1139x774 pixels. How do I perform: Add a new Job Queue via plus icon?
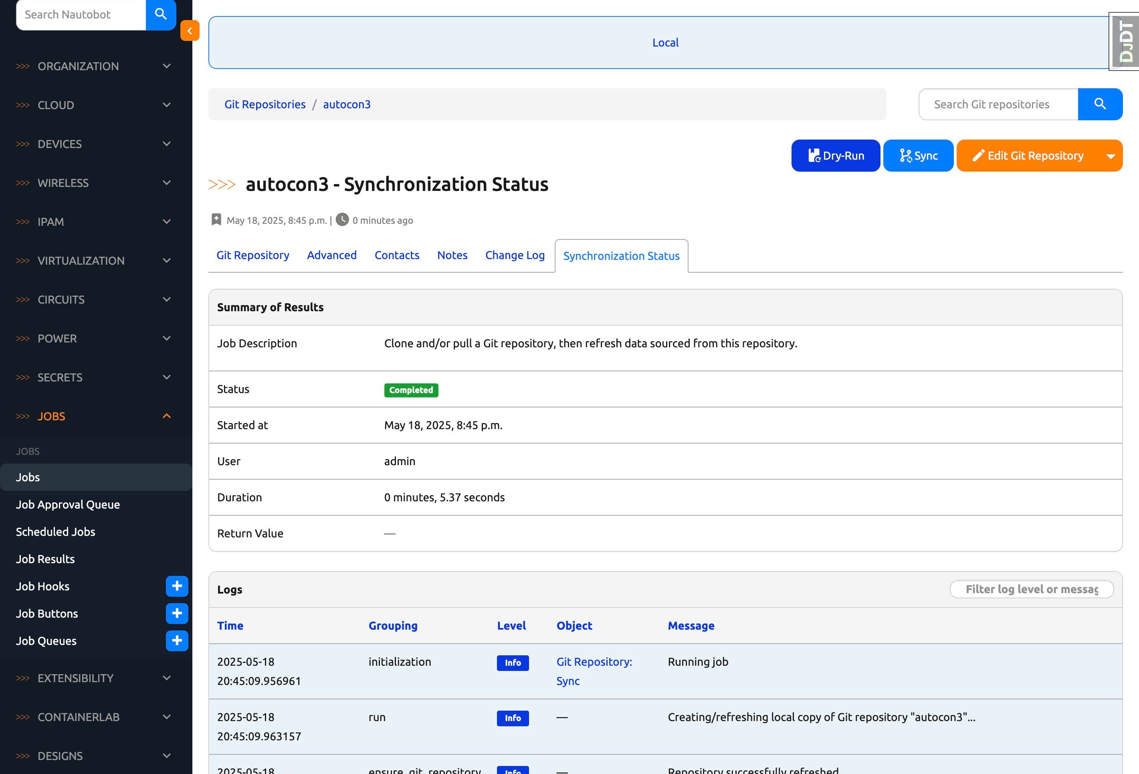point(177,640)
